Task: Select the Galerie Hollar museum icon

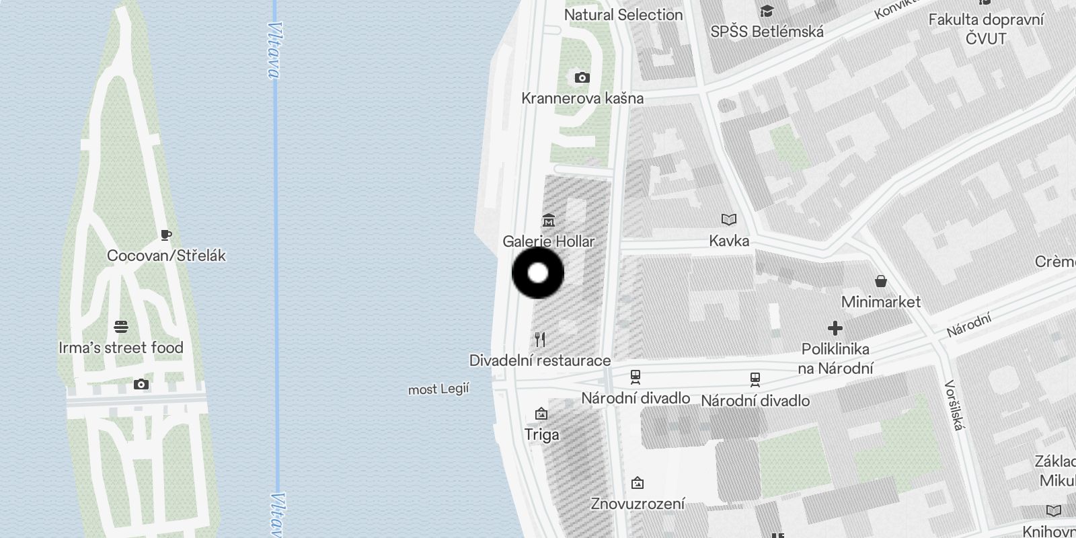Action: [549, 221]
